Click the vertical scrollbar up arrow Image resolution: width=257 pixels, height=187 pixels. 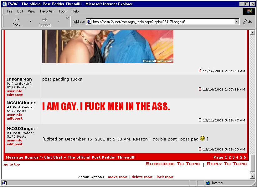click(x=253, y=32)
